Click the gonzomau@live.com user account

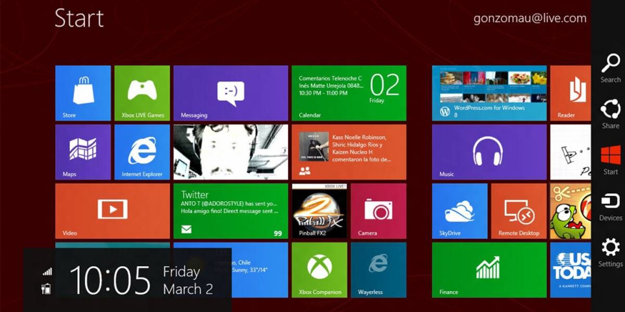pyautogui.click(x=530, y=18)
